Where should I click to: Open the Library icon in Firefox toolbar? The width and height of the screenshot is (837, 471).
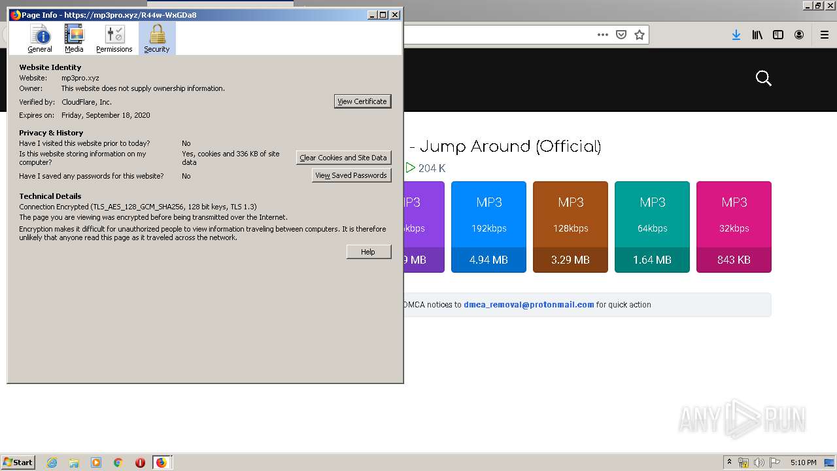point(757,35)
